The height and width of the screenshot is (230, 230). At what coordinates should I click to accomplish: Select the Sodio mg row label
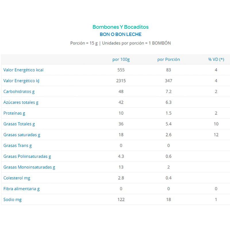click(12, 200)
